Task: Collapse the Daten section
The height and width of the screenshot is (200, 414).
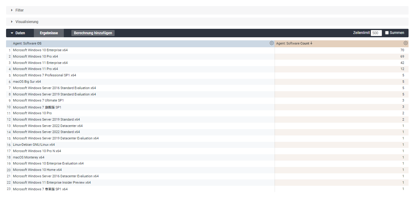Action: coord(18,33)
